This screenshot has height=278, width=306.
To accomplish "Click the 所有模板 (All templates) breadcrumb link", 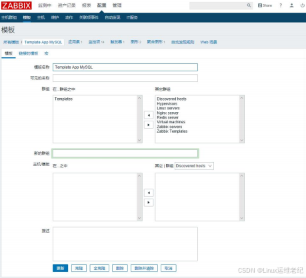I will point(11,42).
